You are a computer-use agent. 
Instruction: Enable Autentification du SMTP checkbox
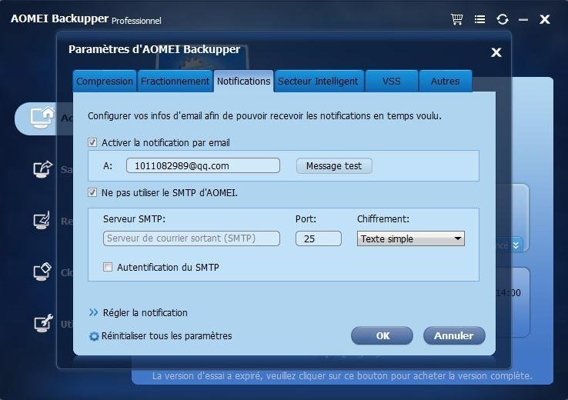click(108, 267)
